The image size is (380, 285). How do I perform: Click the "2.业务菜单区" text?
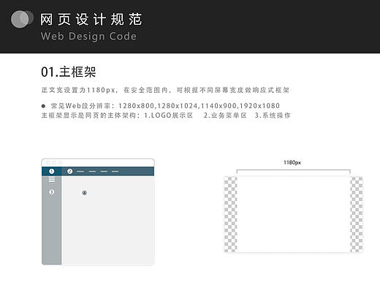tap(225, 115)
